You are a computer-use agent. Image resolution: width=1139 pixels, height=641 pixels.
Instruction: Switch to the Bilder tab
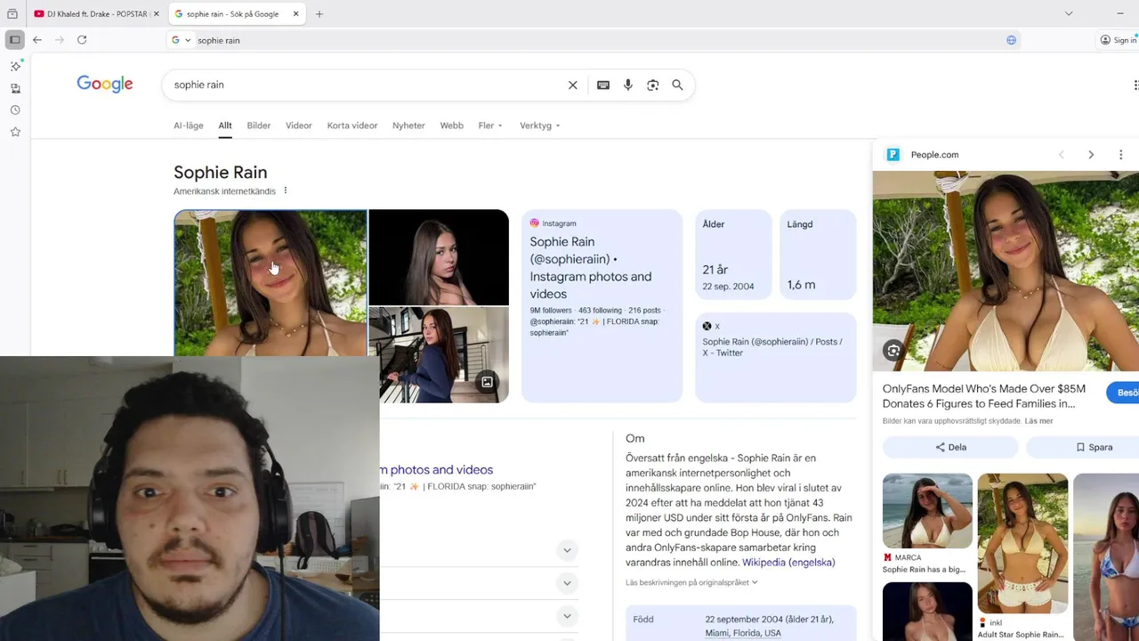(259, 126)
